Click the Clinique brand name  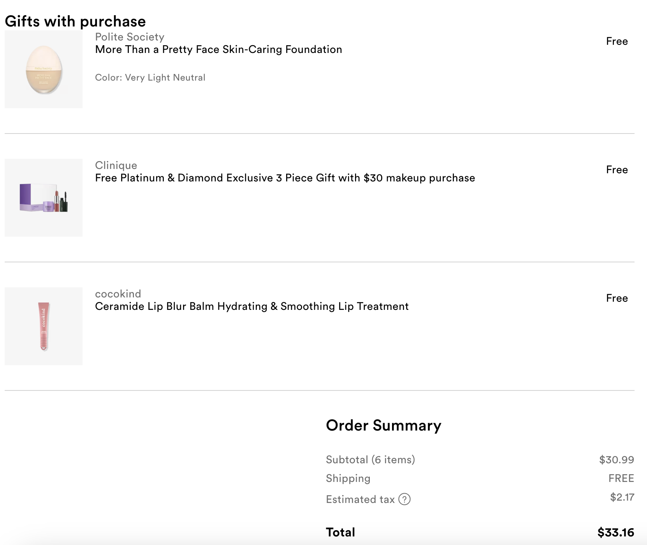(x=116, y=165)
